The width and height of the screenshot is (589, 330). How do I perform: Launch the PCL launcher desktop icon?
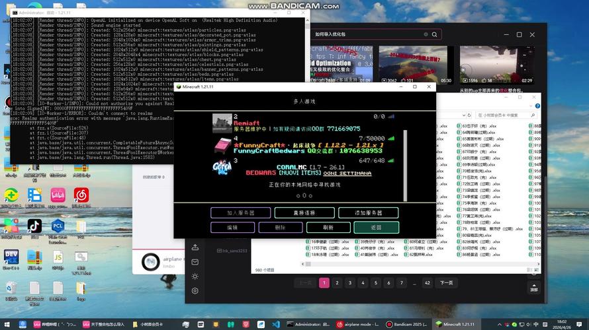click(58, 226)
